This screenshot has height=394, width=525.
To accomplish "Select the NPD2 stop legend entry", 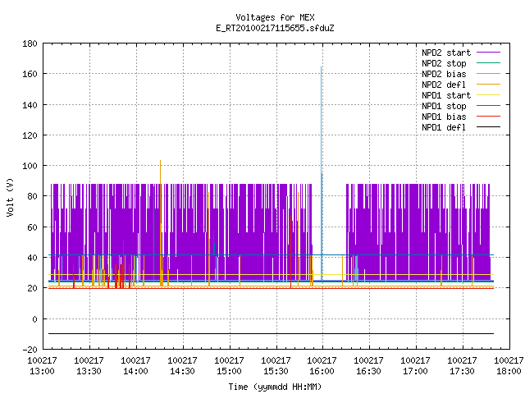I will (461, 63).
